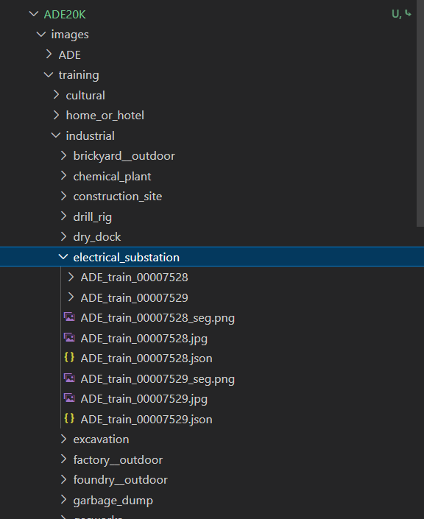Click image icon of ADE_train_00007529_seg.png
Image resolution: width=424 pixels, height=519 pixels.
pos(69,378)
